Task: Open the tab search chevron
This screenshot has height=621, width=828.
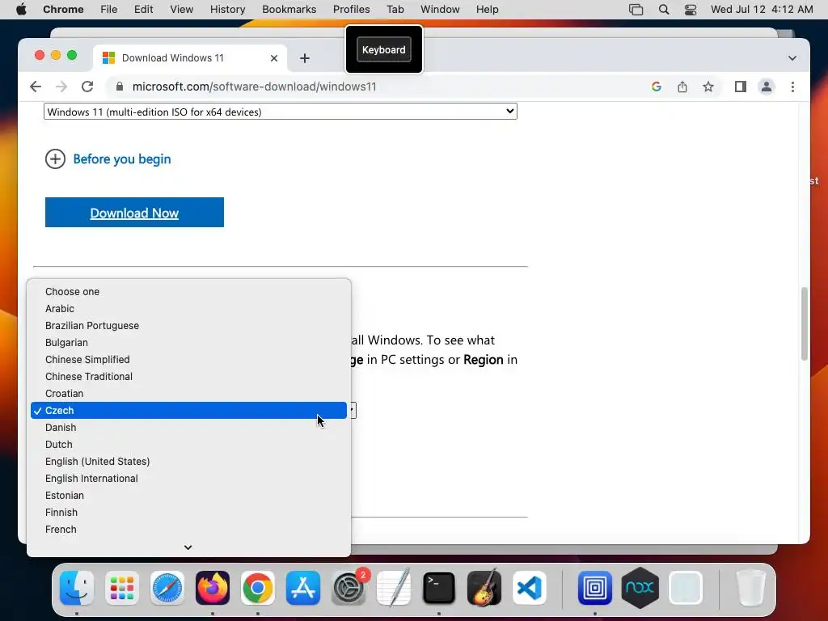Action: (792, 58)
